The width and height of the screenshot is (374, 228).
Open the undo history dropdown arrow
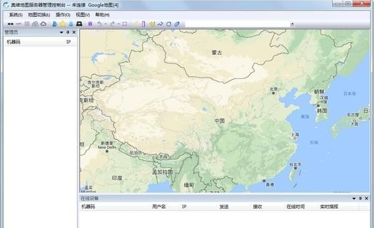coord(106,24)
